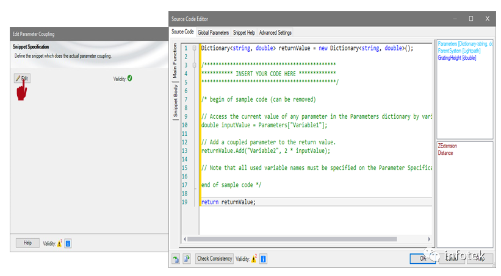Click the export snippet icon beside Check Consistency
Image resolution: width=501 pixels, height=276 pixels.
click(x=187, y=259)
